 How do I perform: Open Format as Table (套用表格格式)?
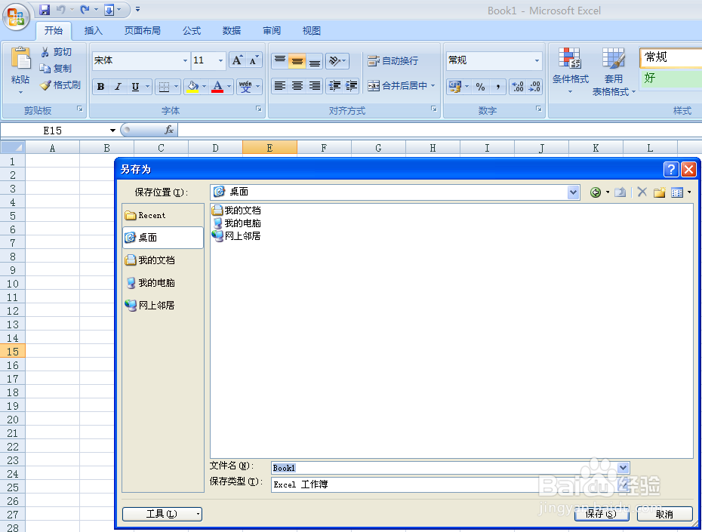(614, 72)
